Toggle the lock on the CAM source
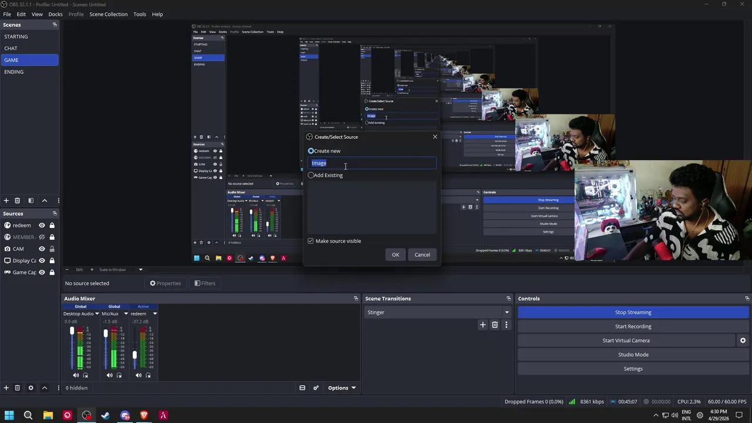 coord(52,249)
